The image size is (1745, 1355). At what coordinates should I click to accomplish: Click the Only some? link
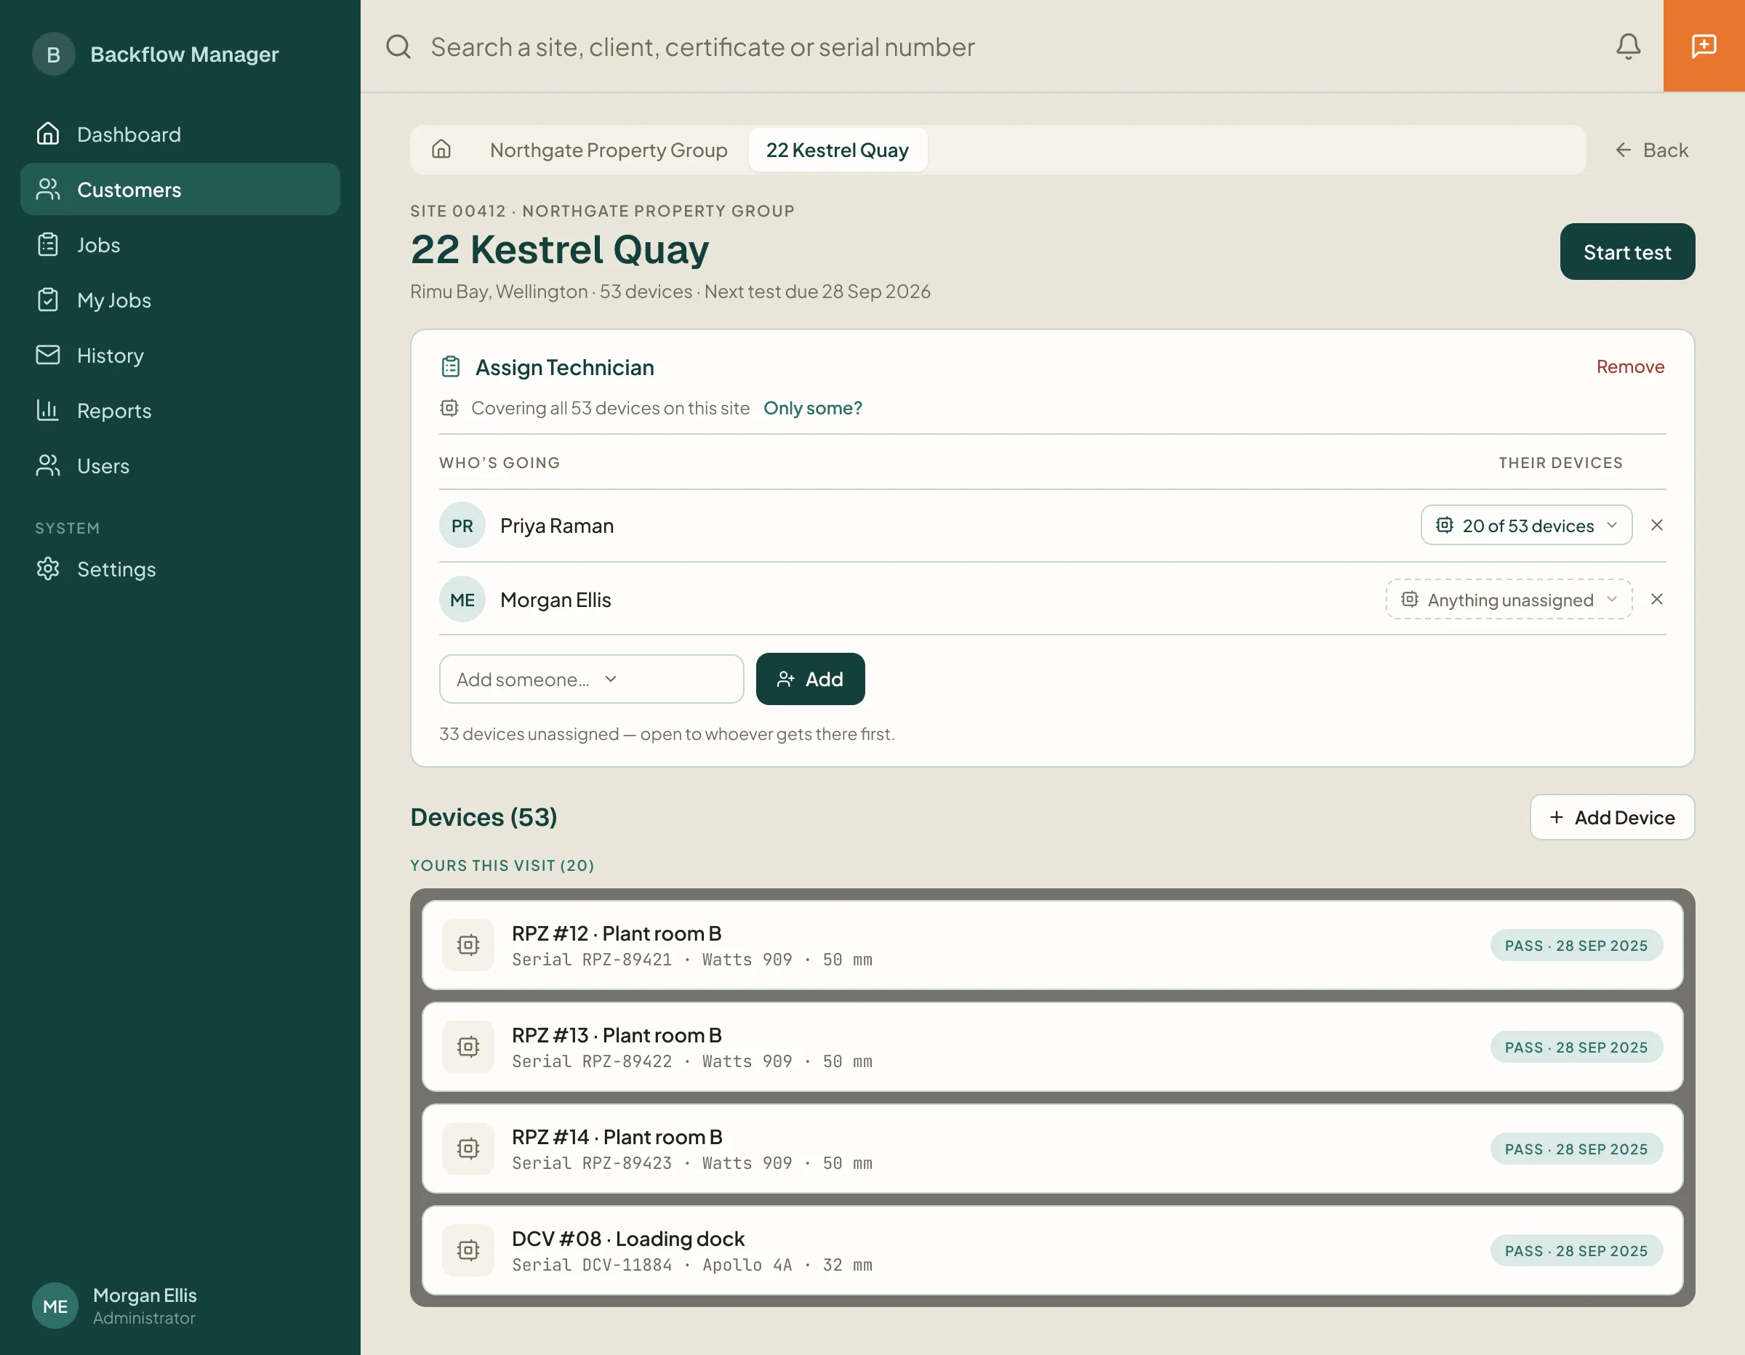[x=813, y=408]
